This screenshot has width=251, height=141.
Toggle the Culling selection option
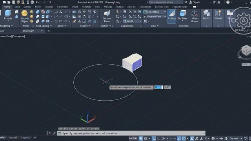pyautogui.click(x=172, y=16)
